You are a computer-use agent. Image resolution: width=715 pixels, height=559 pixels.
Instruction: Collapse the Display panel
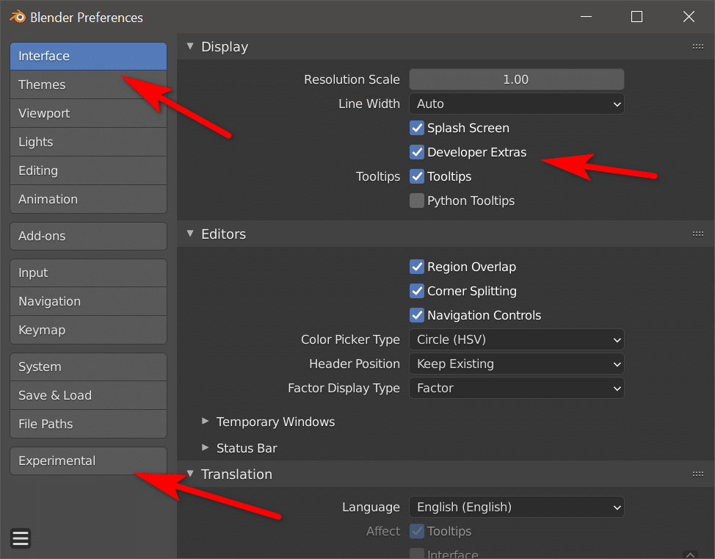[x=190, y=46]
